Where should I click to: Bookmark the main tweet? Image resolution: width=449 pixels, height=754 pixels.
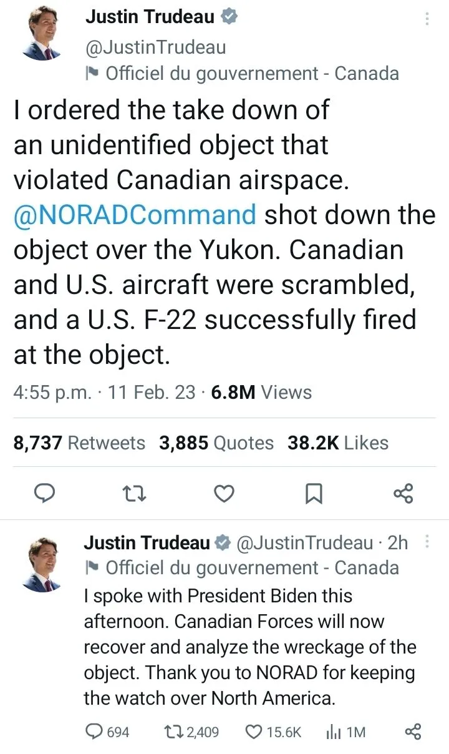click(313, 494)
